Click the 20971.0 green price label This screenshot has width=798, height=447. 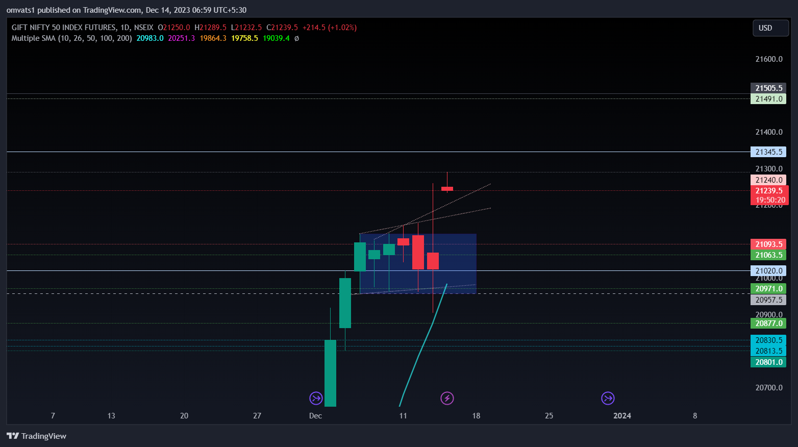[768, 289]
